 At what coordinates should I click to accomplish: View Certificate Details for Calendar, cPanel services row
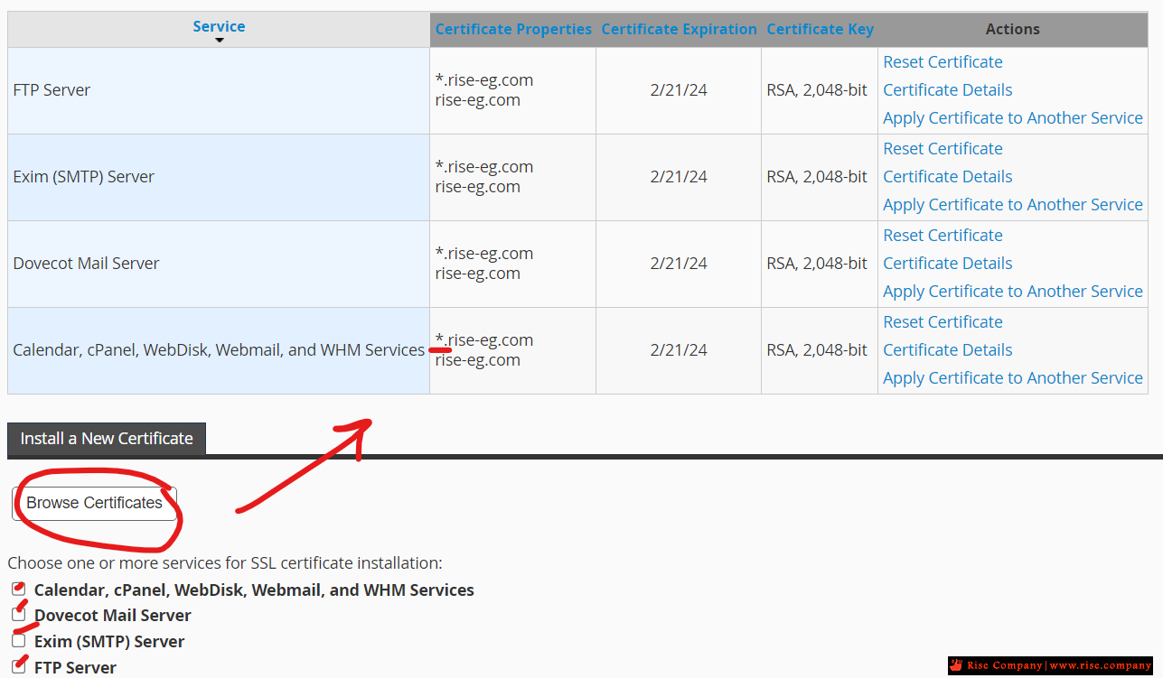click(x=947, y=350)
